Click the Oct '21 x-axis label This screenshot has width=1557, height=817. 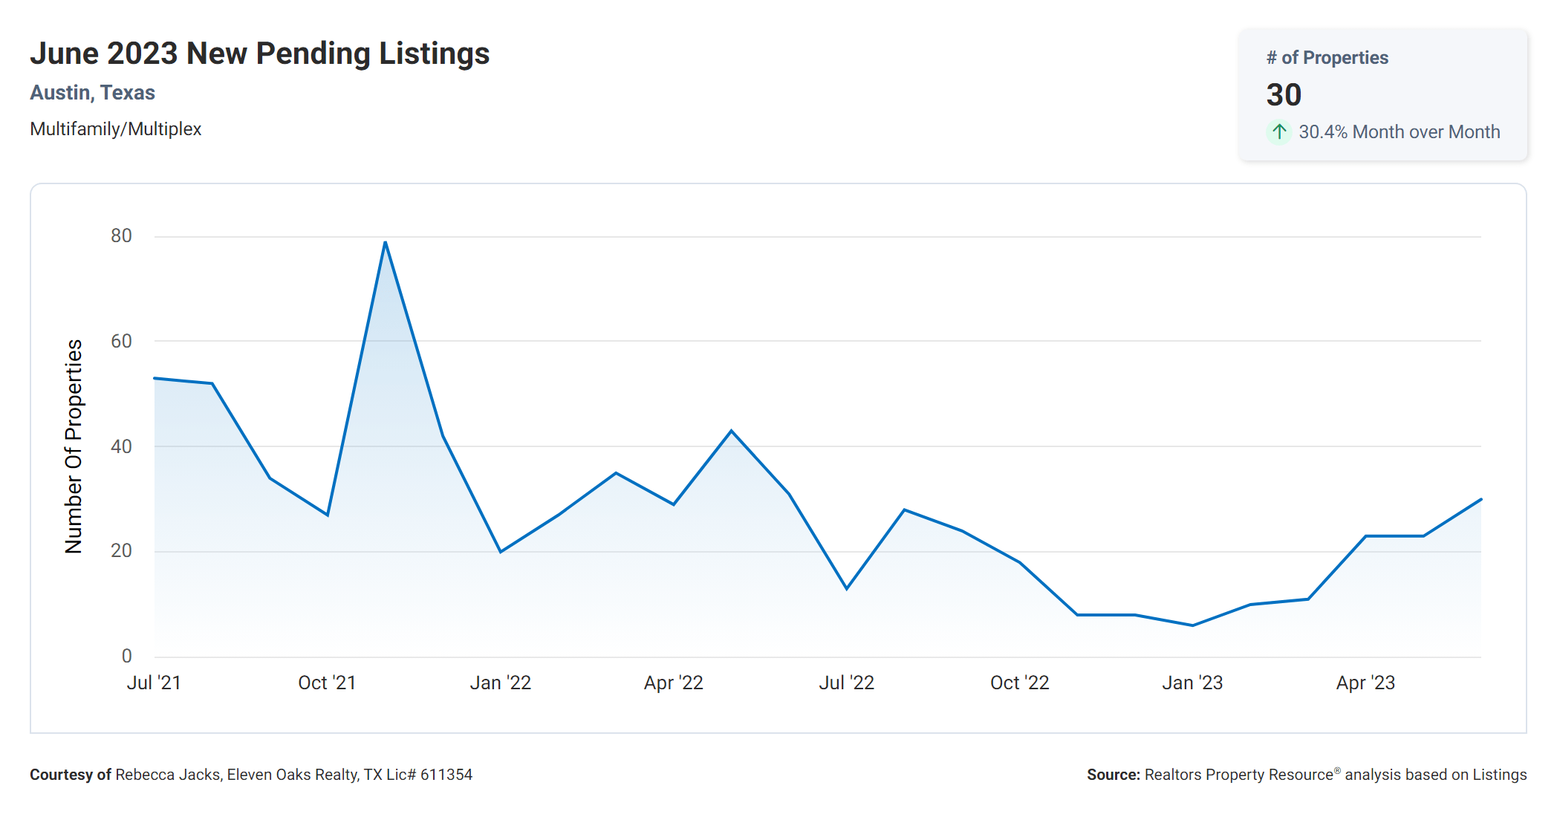[327, 683]
